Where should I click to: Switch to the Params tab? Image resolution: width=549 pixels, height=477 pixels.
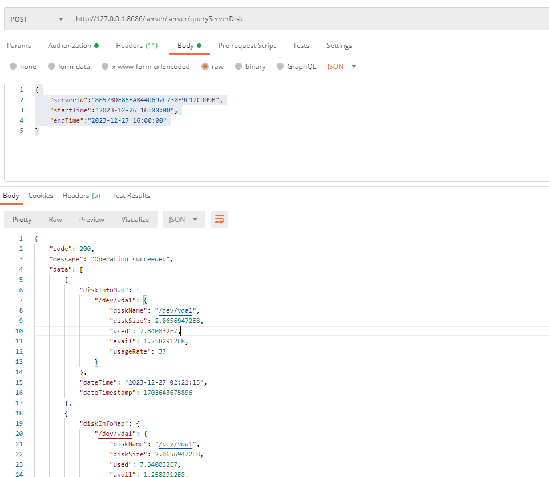(x=19, y=46)
